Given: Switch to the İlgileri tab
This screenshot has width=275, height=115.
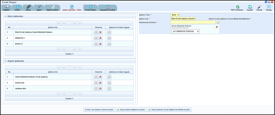Looking at the screenshot, I should (39, 8).
